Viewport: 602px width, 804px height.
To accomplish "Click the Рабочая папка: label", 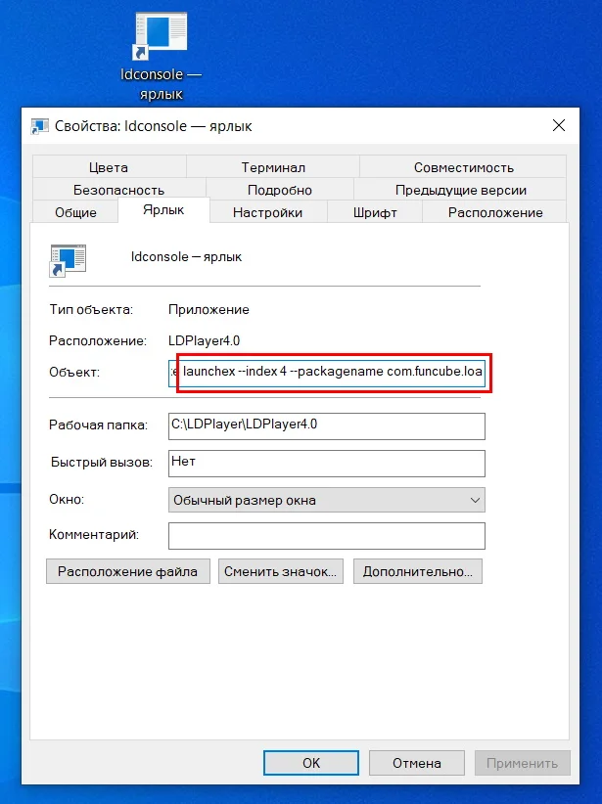I will [x=98, y=424].
